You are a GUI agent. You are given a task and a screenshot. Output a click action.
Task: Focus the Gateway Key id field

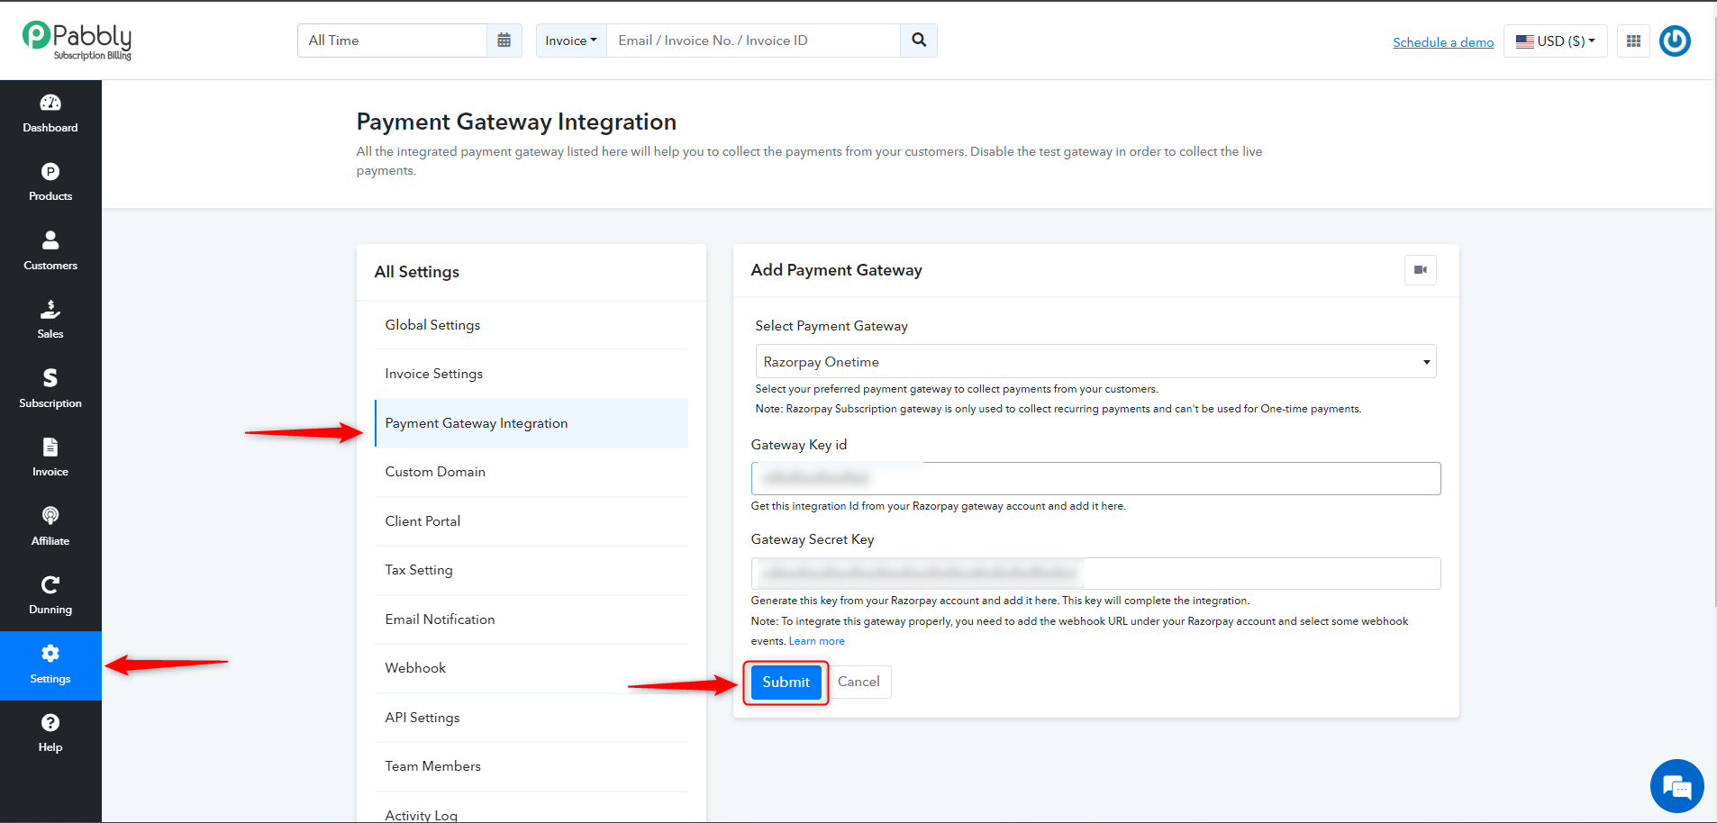coord(1095,478)
